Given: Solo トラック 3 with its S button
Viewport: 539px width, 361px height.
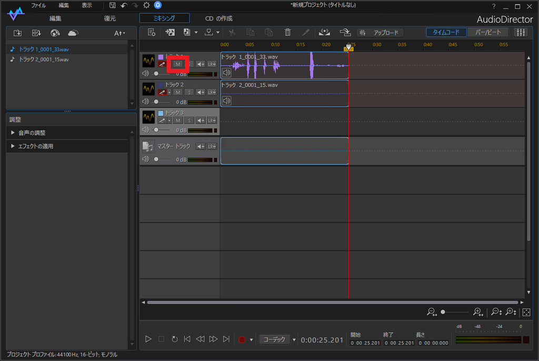Looking at the screenshot, I should click(x=189, y=121).
